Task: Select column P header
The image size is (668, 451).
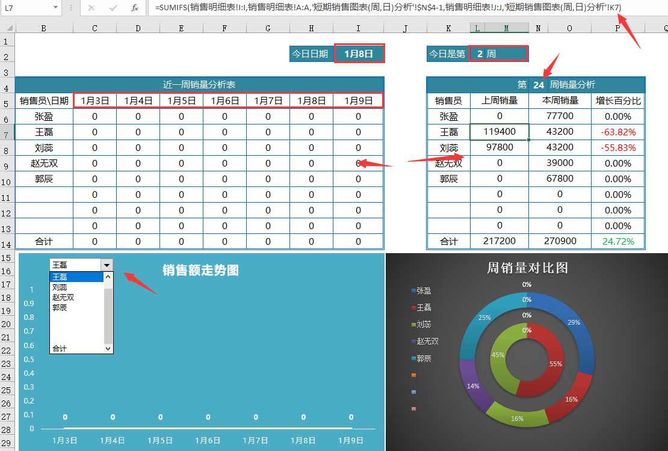Action: point(617,28)
